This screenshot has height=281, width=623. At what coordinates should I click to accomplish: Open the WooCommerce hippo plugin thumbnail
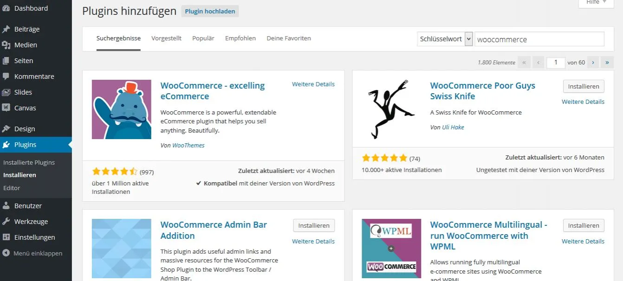coord(122,109)
